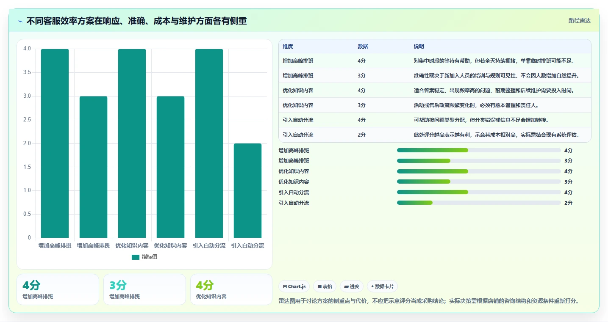
Task: Click the 0.5 tick on the y-axis
Action: pyautogui.click(x=27, y=214)
